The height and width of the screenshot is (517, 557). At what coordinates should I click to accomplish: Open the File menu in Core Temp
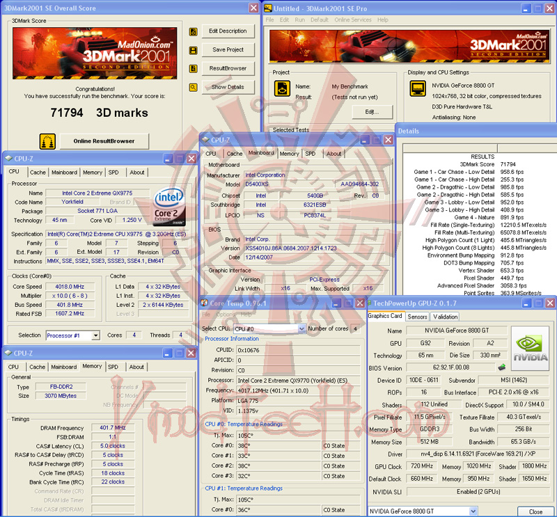tap(206, 315)
